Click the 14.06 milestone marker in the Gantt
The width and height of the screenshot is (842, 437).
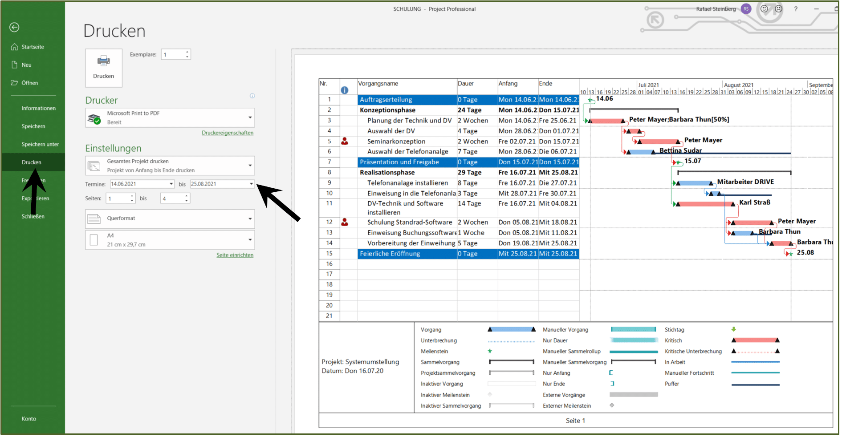(590, 100)
